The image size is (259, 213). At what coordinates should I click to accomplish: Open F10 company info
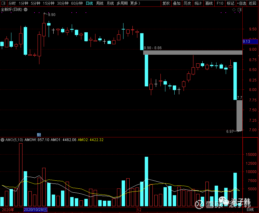pyautogui.click(x=220, y=3)
